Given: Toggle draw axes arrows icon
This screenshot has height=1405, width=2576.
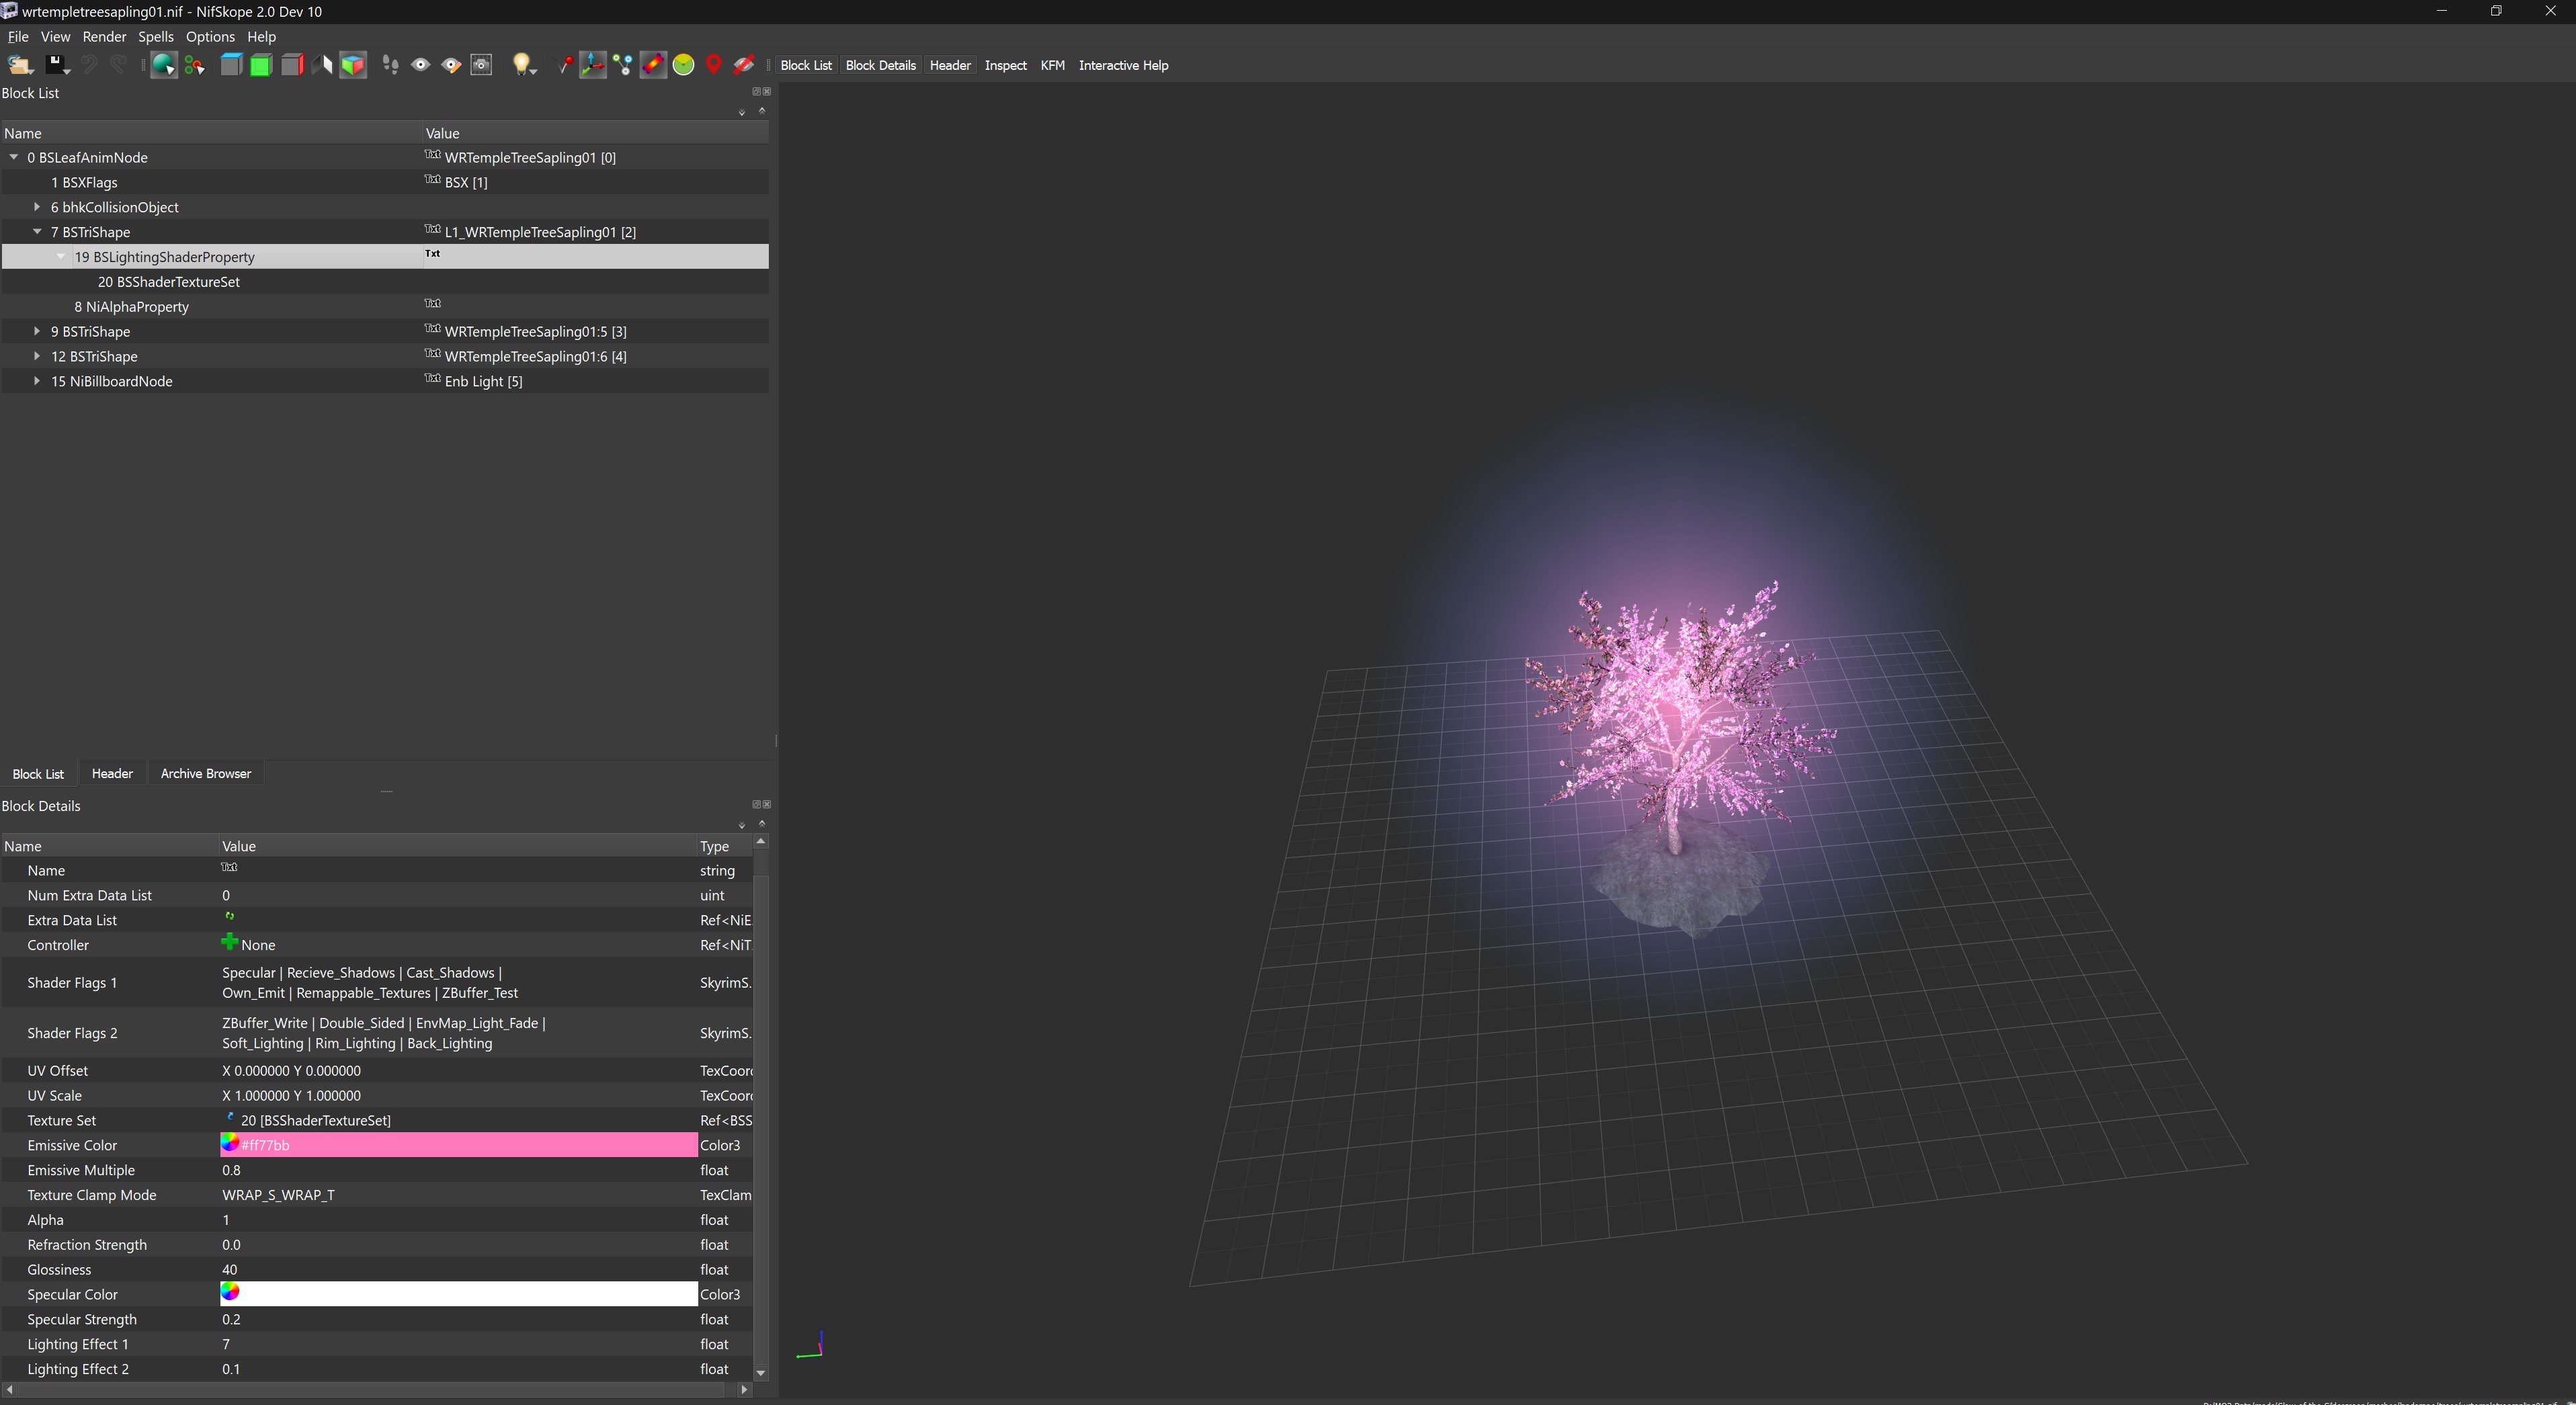Looking at the screenshot, I should click(x=592, y=65).
